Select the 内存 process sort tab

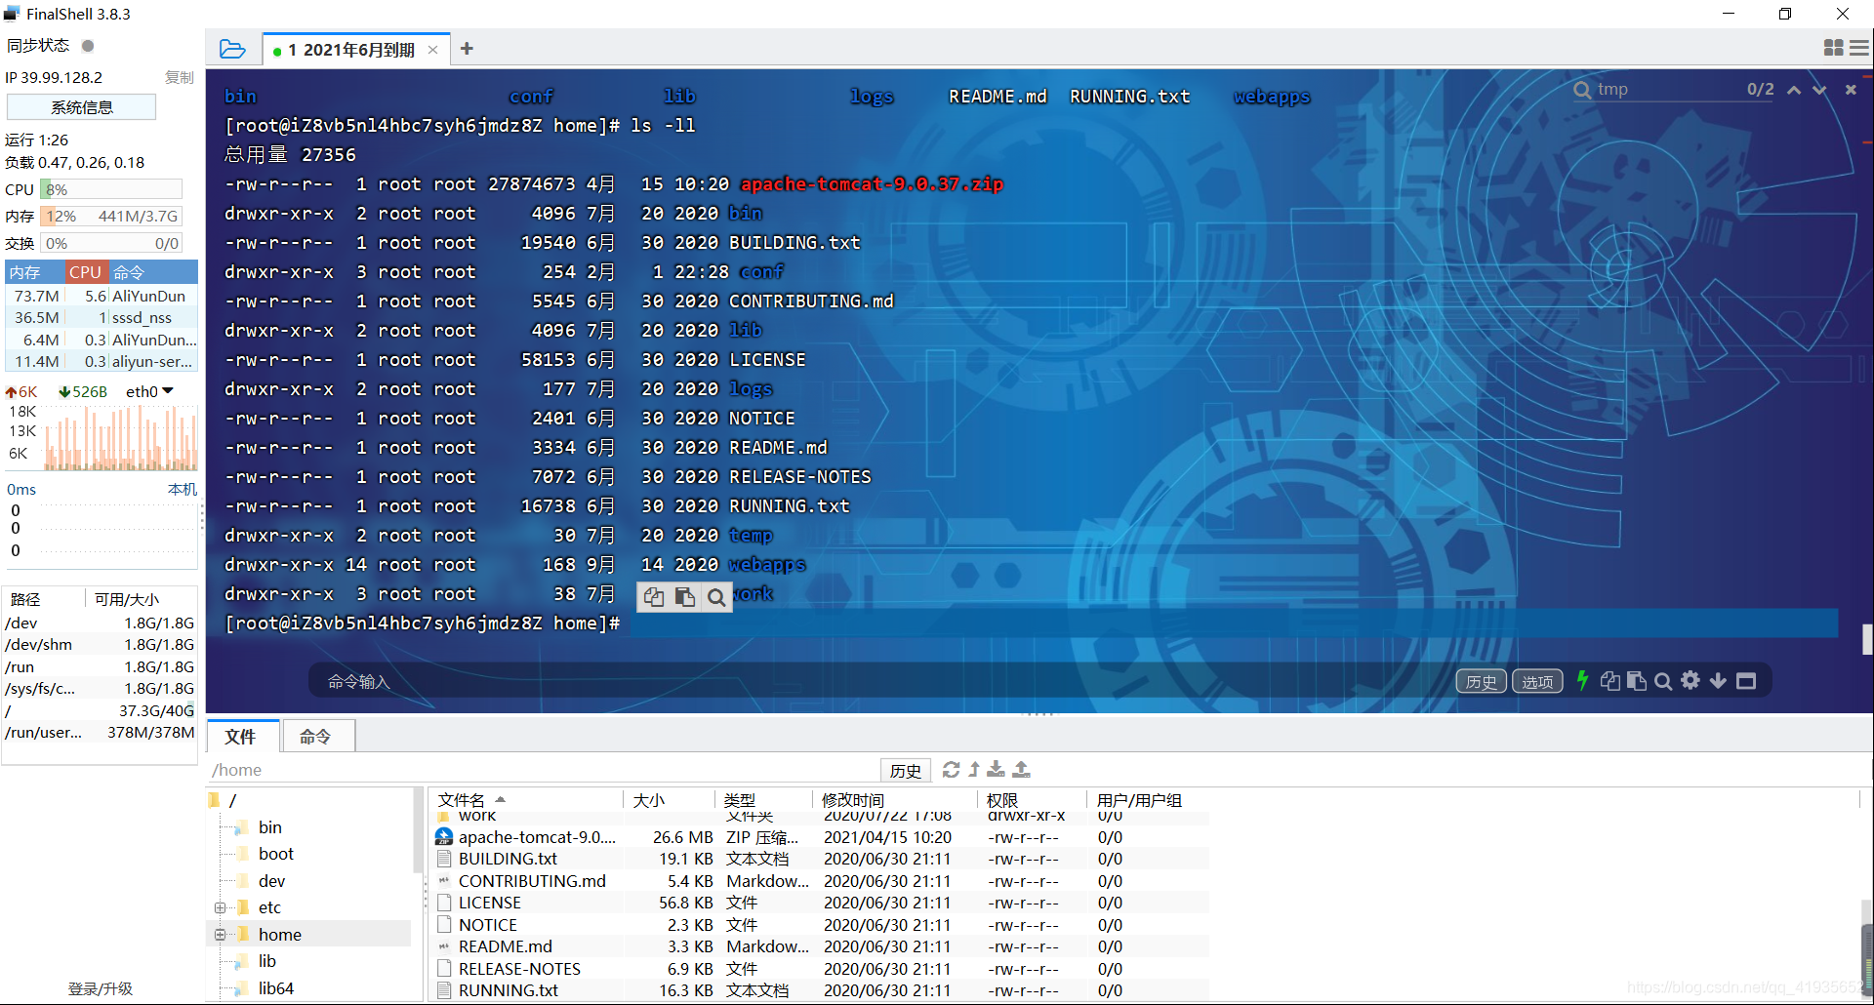coord(35,272)
